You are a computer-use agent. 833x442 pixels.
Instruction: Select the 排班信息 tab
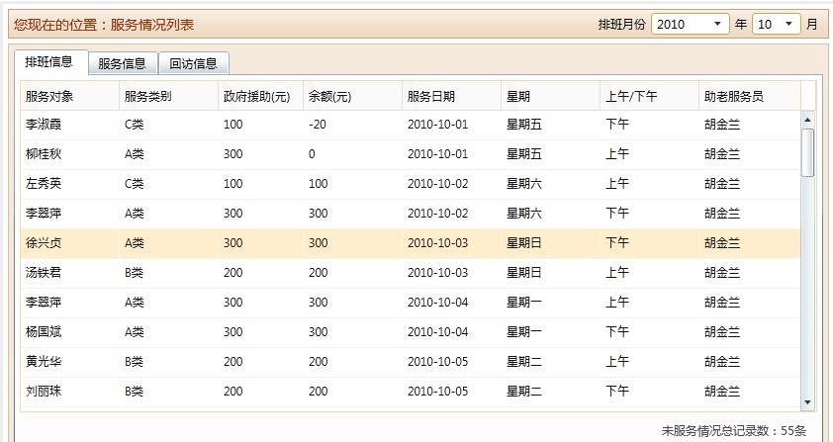[x=49, y=62]
